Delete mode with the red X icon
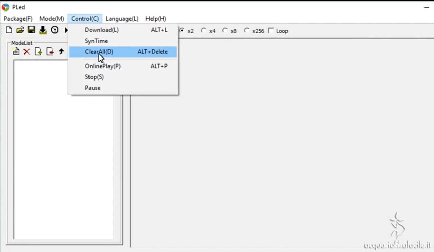This screenshot has width=434, height=252. 26,52
